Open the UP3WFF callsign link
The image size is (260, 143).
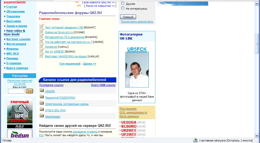[129, 134]
